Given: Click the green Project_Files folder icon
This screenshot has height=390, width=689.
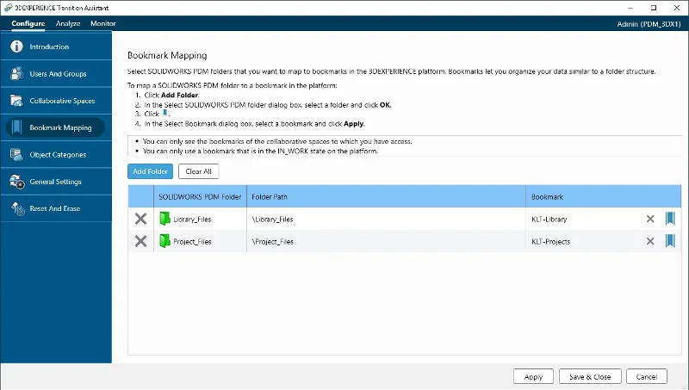Looking at the screenshot, I should (x=165, y=241).
